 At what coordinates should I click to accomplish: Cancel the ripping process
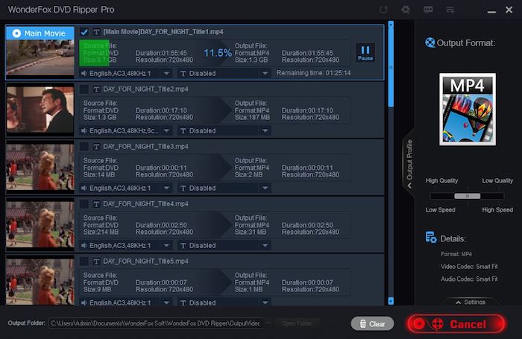click(x=456, y=323)
